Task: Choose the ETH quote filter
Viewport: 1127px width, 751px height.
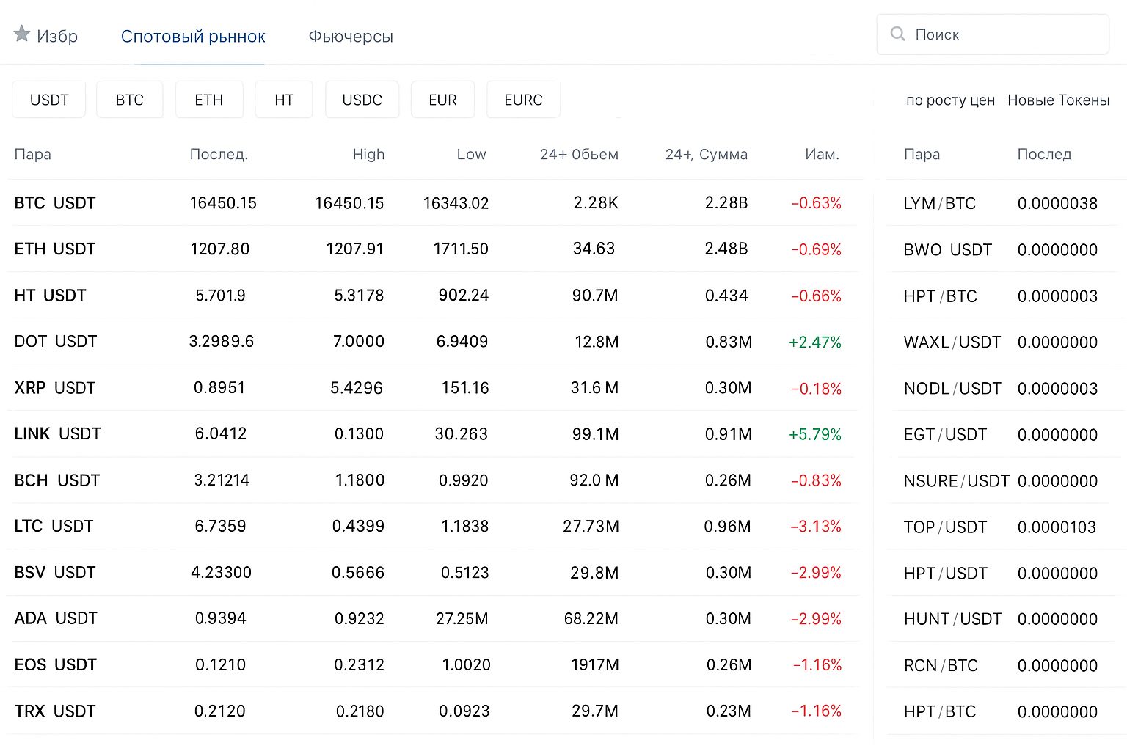Action: pos(209,100)
